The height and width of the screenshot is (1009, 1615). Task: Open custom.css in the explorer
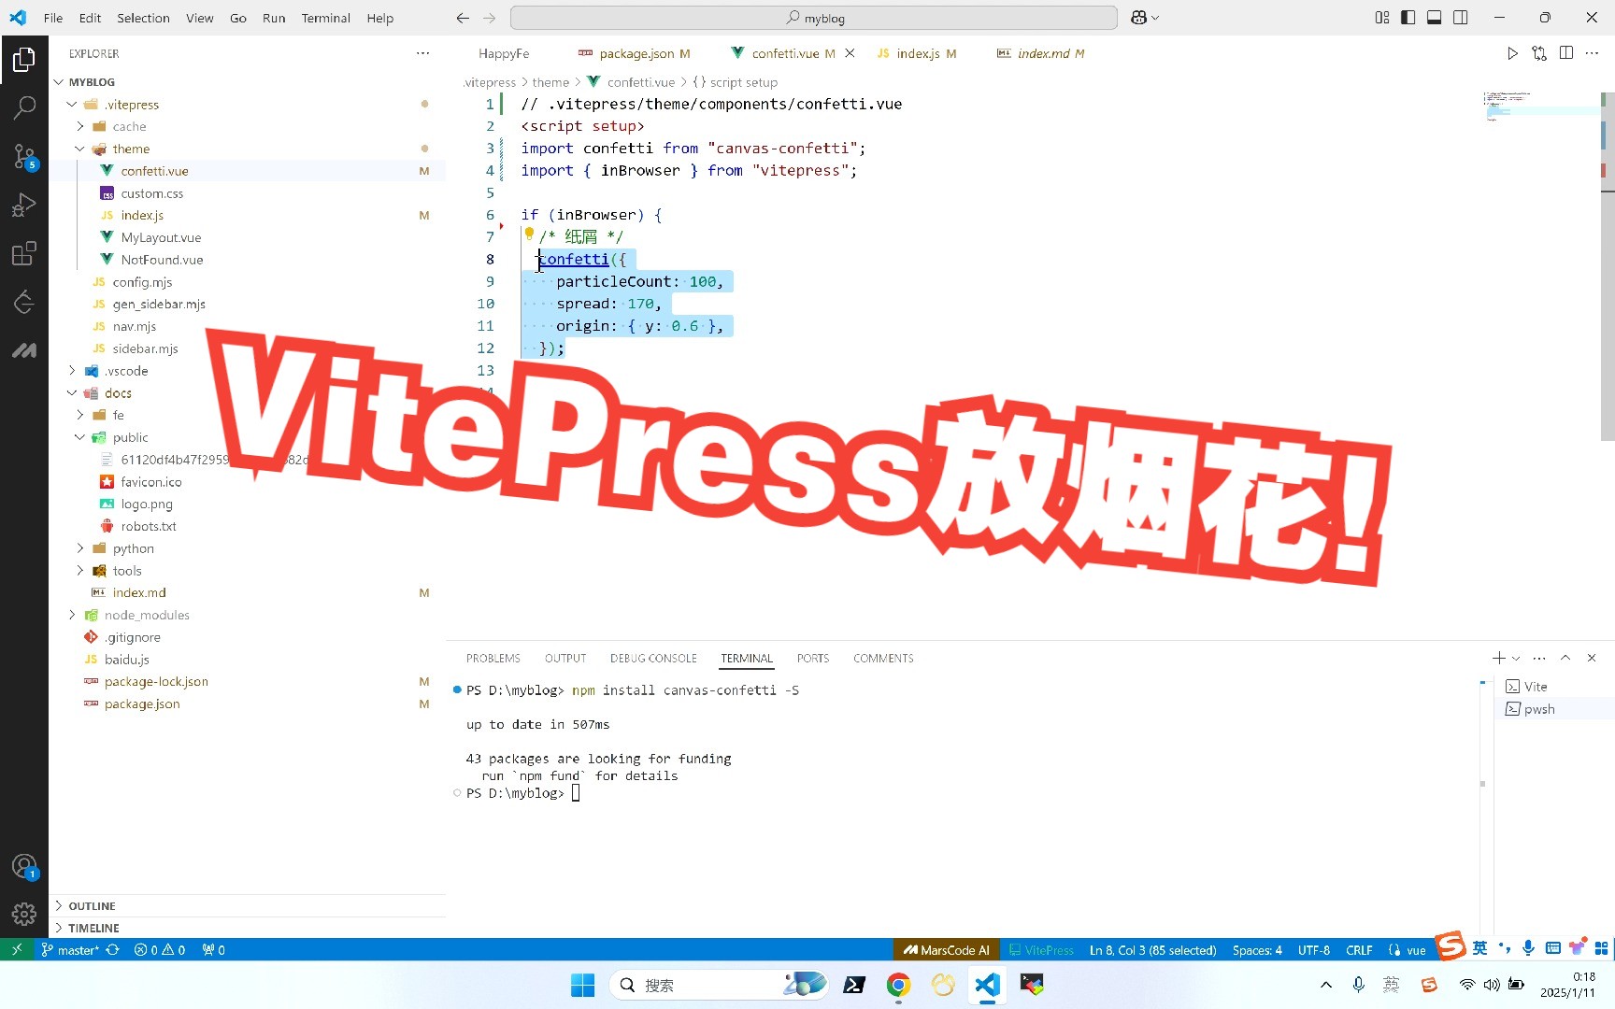pos(151,193)
